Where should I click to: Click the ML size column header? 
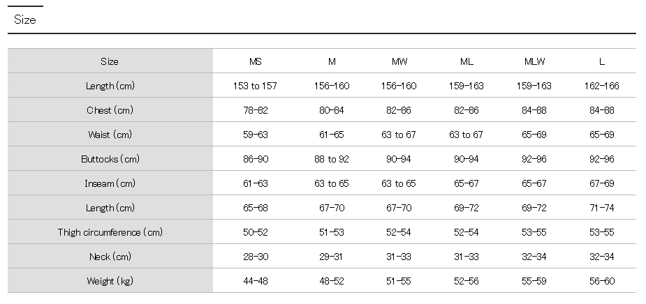pyautogui.click(x=467, y=61)
